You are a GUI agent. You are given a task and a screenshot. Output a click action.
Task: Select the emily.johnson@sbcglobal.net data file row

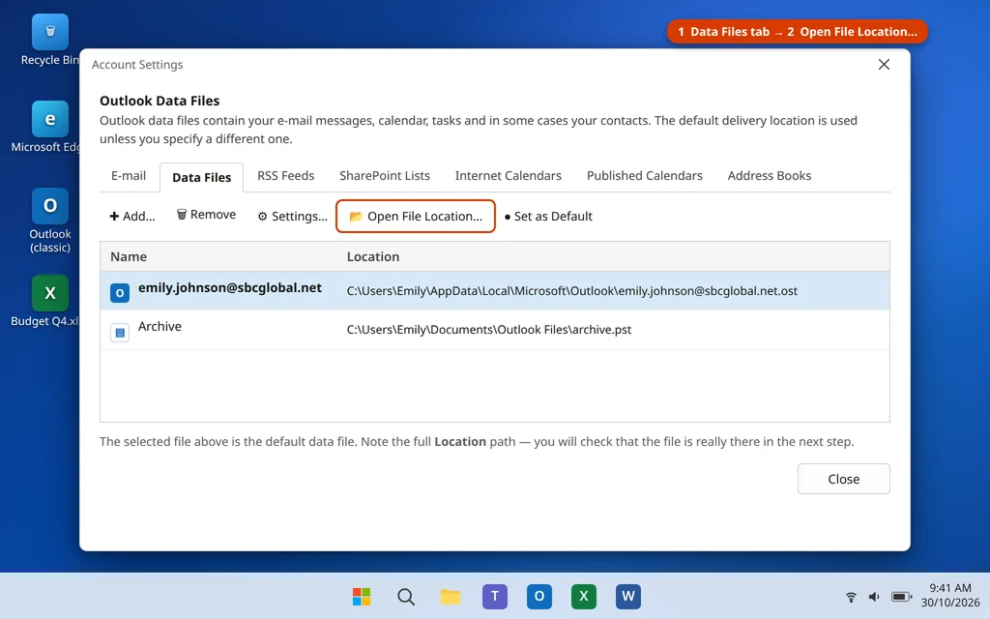coord(494,290)
